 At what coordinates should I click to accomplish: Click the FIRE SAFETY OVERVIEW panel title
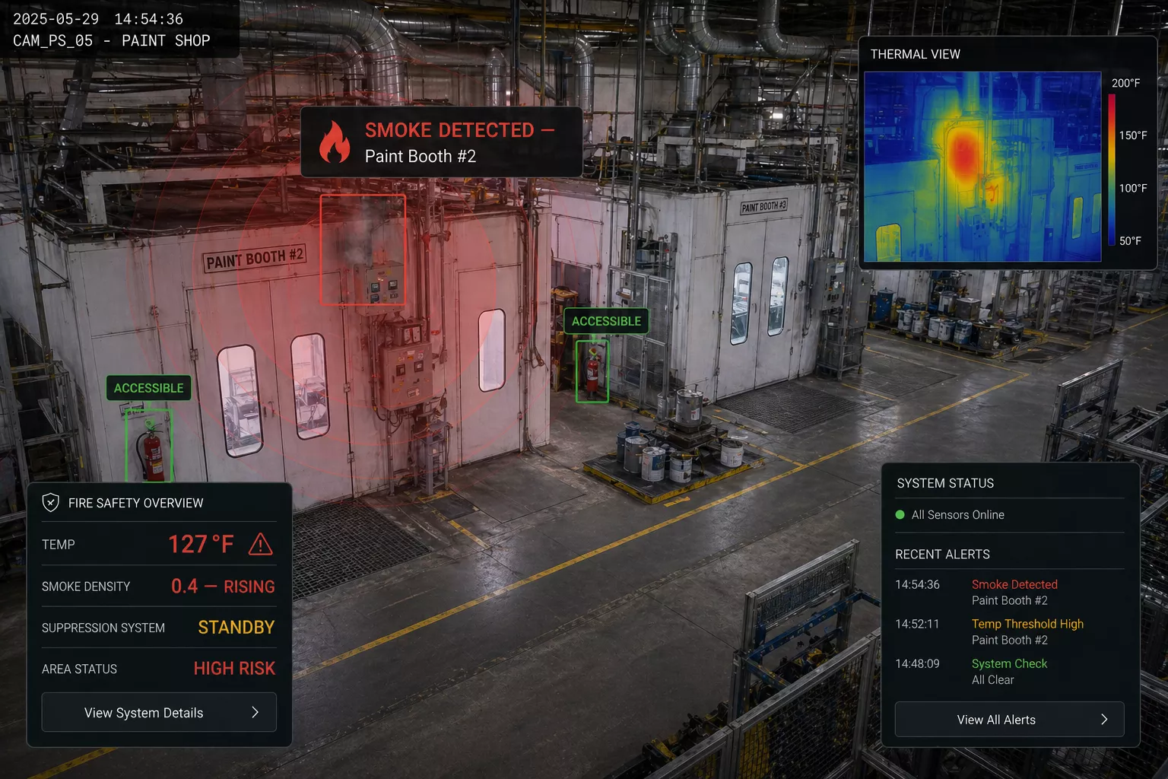136,503
